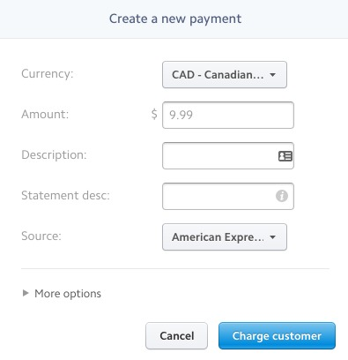Click the Amount field label

45,114
